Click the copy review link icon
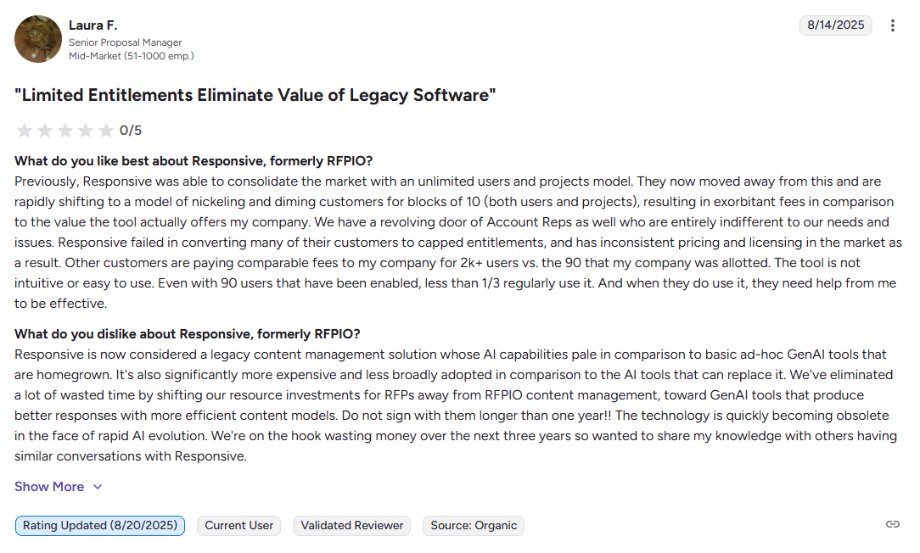Image resolution: width=920 pixels, height=553 pixels. [892, 524]
